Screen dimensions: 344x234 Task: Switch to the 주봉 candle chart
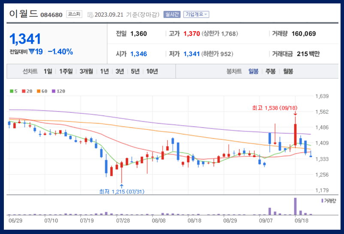tap(270, 71)
